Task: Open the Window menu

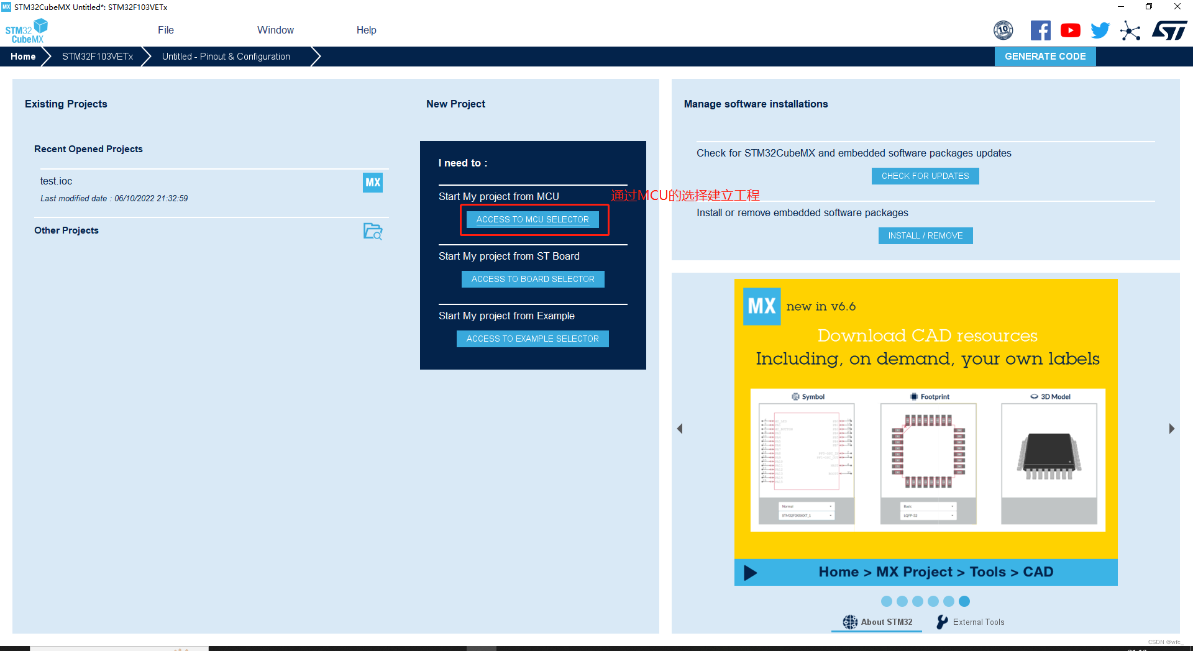Action: 275,30
